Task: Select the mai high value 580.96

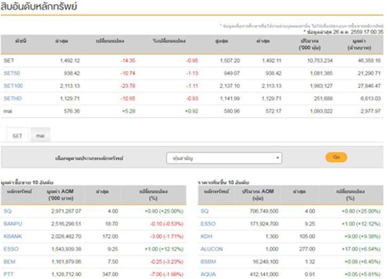Action: point(232,111)
